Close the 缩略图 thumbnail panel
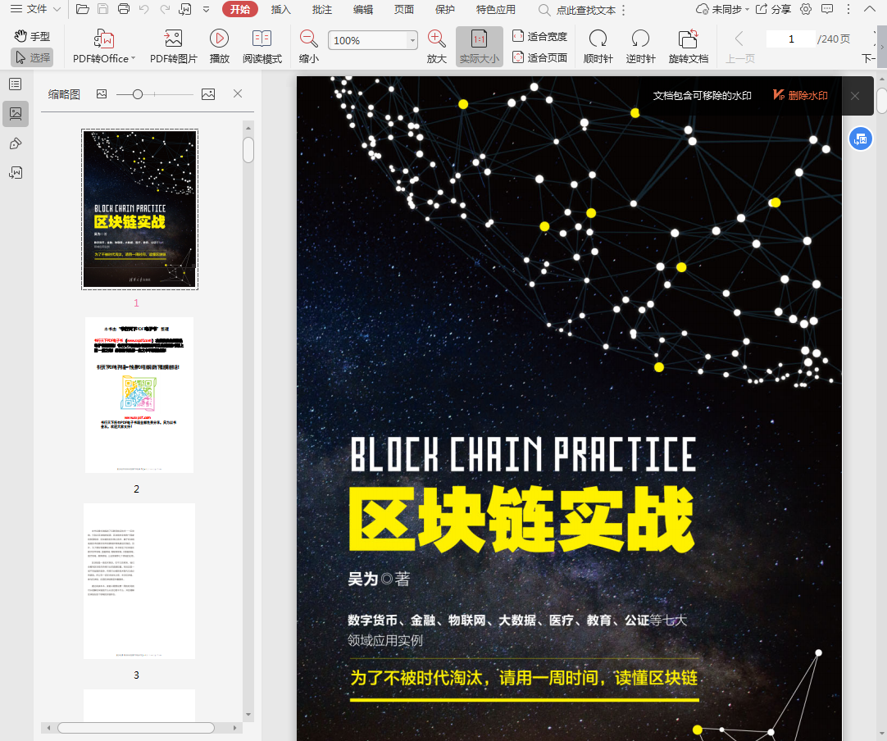The image size is (887, 741). (x=238, y=93)
